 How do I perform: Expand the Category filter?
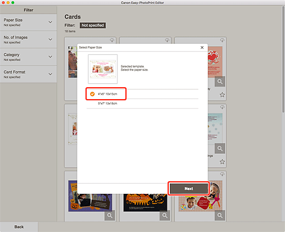pos(28,57)
